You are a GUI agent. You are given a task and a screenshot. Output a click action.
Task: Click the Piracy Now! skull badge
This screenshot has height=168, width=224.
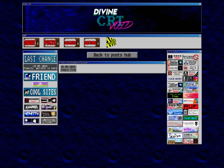190,73
